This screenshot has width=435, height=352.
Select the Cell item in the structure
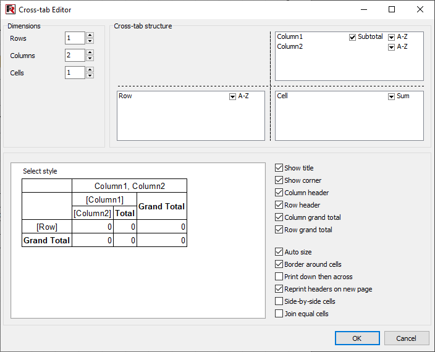click(x=282, y=96)
